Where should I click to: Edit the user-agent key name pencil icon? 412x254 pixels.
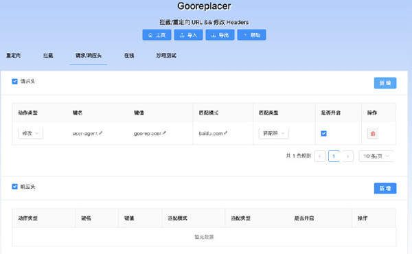(101, 133)
